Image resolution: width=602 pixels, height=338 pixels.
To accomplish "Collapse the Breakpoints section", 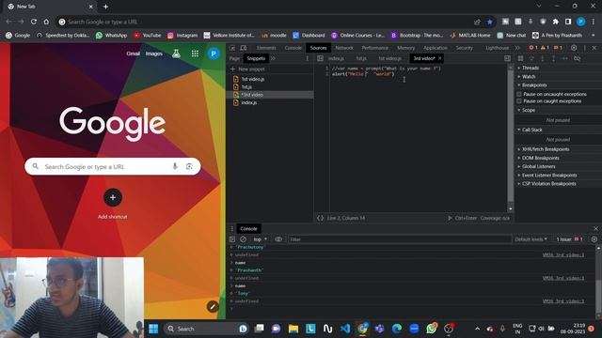I will tap(559, 85).
